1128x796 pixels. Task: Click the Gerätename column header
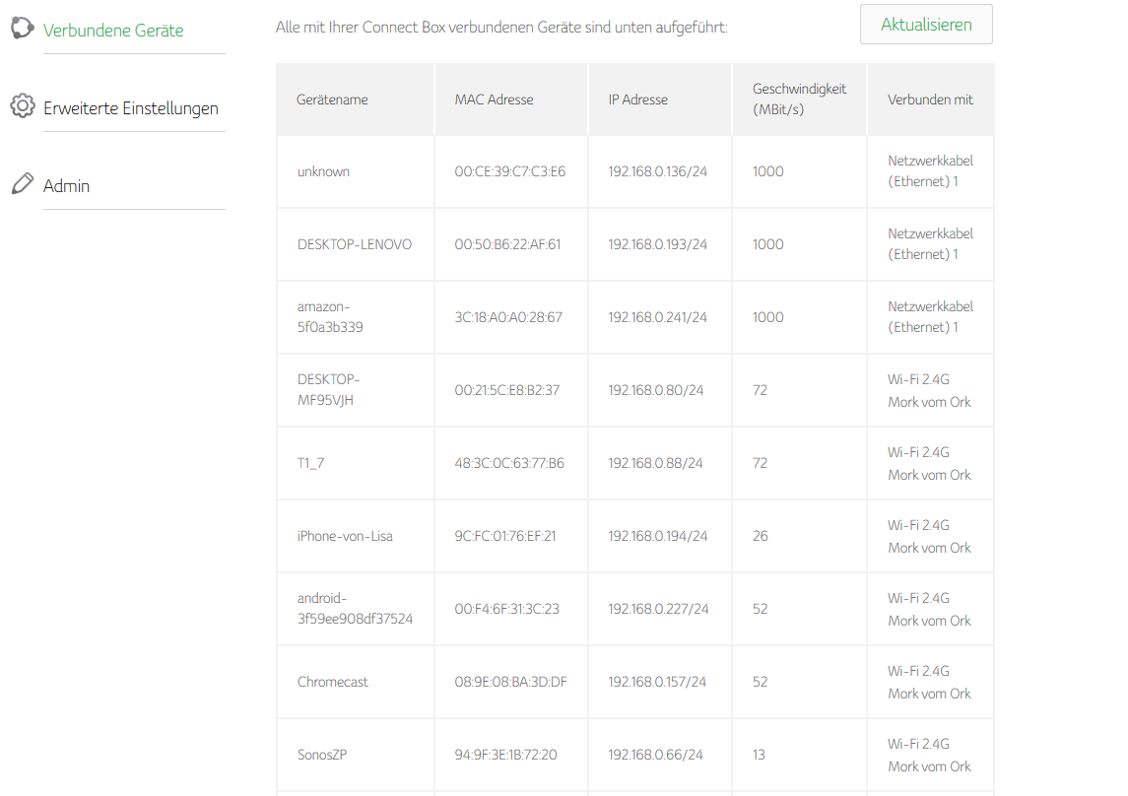(332, 99)
